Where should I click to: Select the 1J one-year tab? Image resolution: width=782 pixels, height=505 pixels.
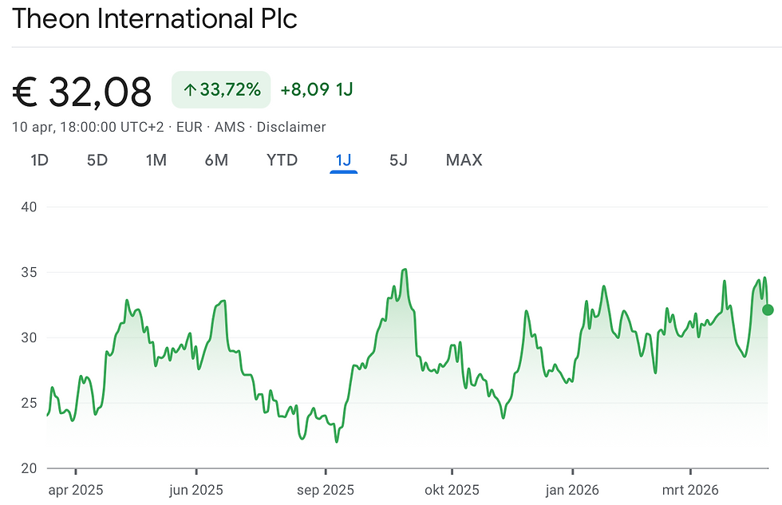pyautogui.click(x=344, y=160)
